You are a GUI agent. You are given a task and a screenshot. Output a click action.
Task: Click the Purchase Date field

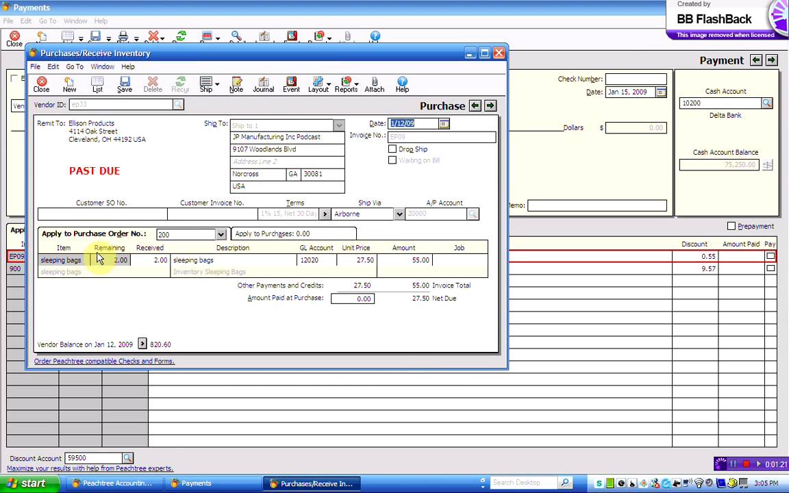click(413, 123)
